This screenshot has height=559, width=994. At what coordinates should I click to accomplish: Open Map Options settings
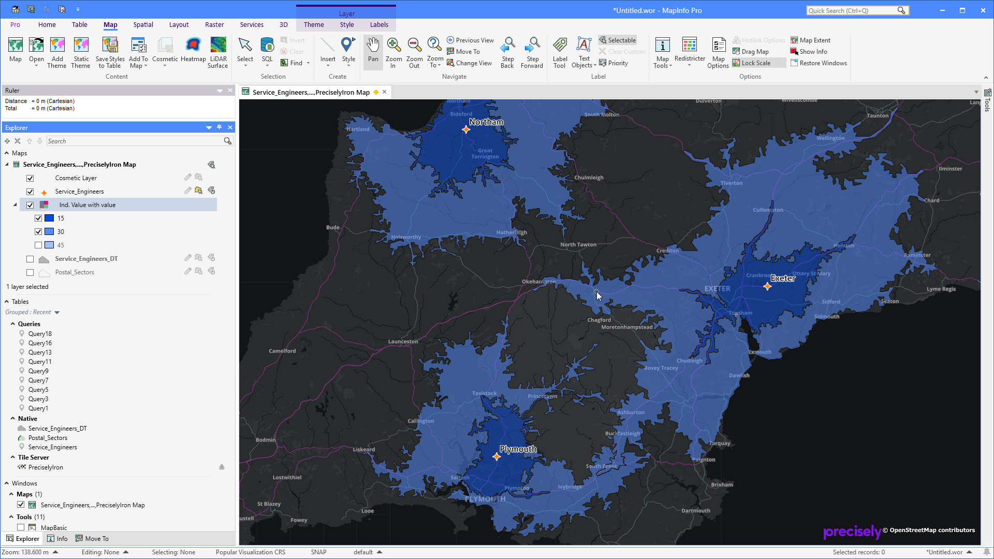(718, 52)
